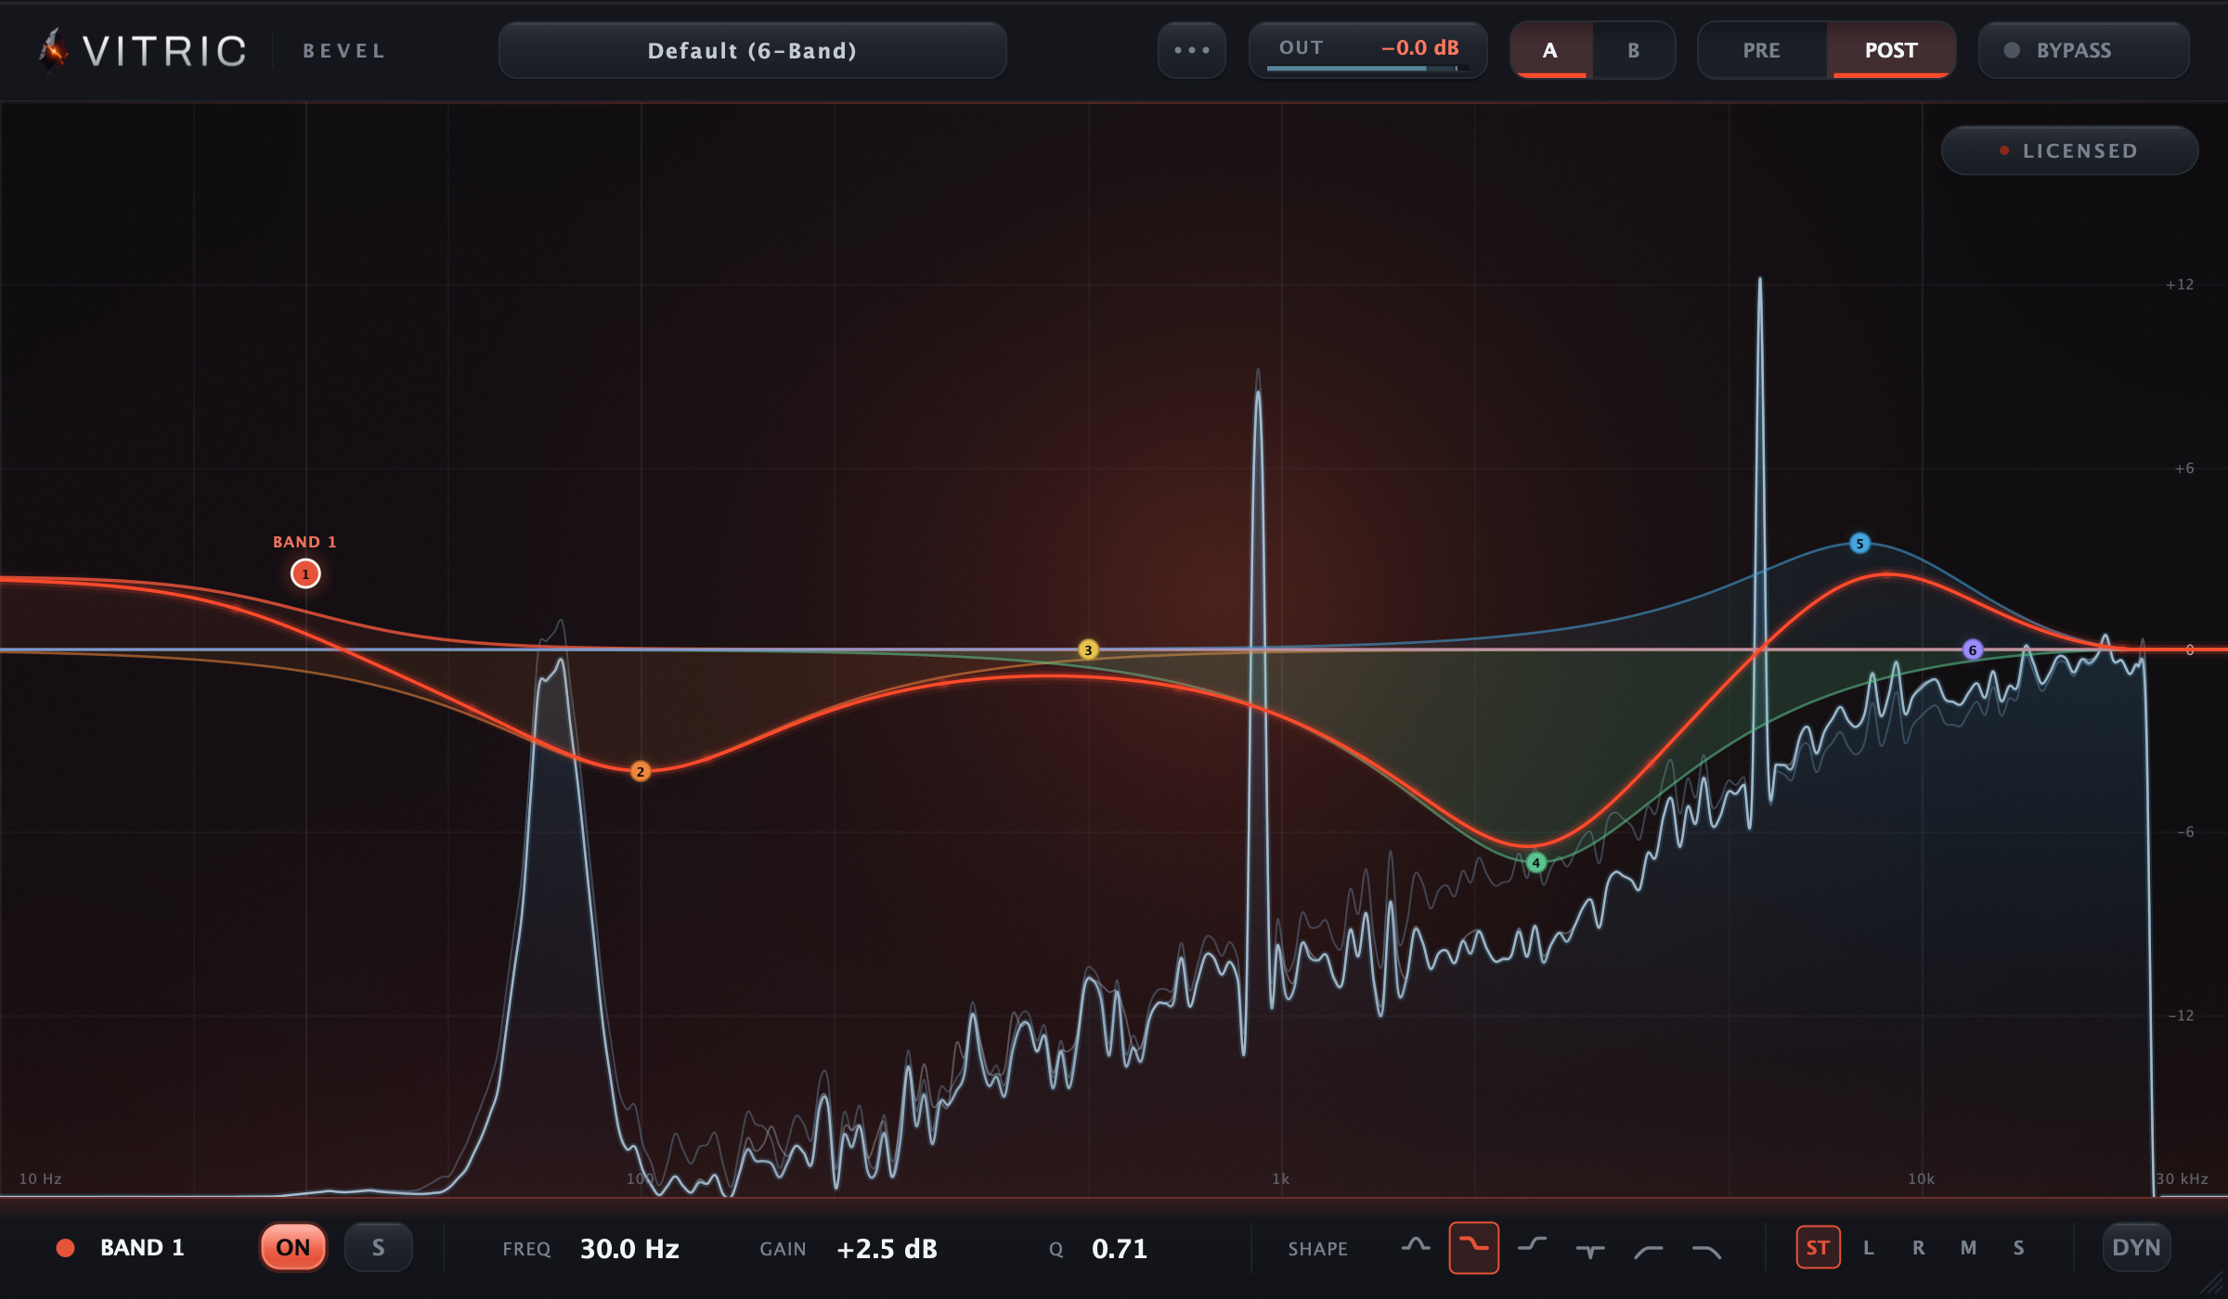This screenshot has width=2228, height=1299.
Task: Click the yellow band 3 node
Action: (1088, 650)
